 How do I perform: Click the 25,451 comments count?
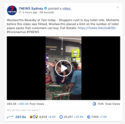coord(68,117)
